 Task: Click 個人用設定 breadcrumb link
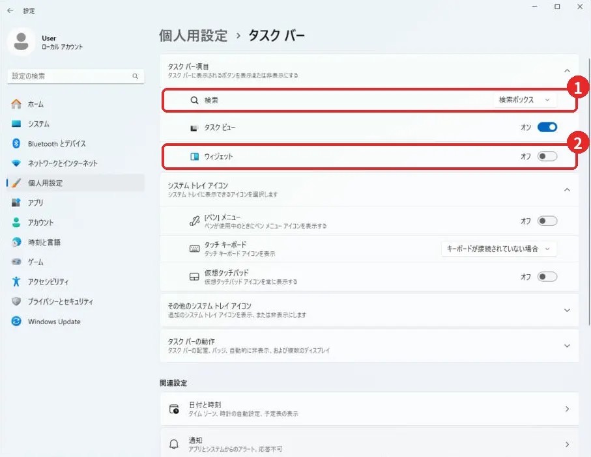pos(193,36)
